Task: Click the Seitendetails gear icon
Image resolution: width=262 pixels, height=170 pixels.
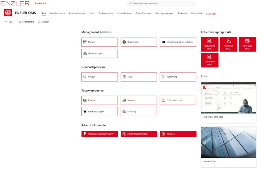Action: click(x=20, y=22)
